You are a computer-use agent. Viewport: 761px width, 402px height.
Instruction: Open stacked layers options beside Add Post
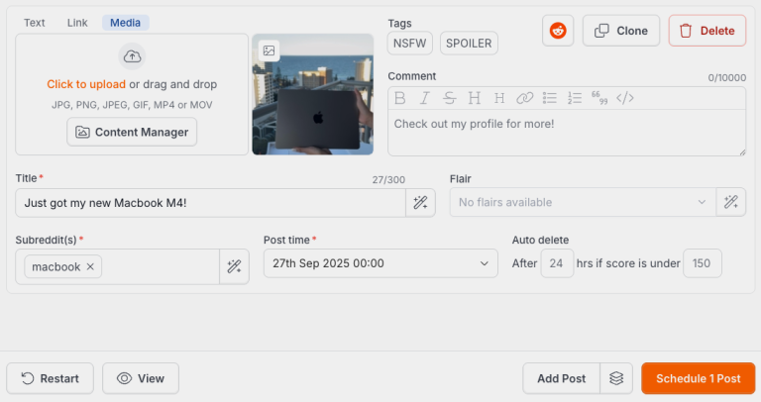coord(616,378)
